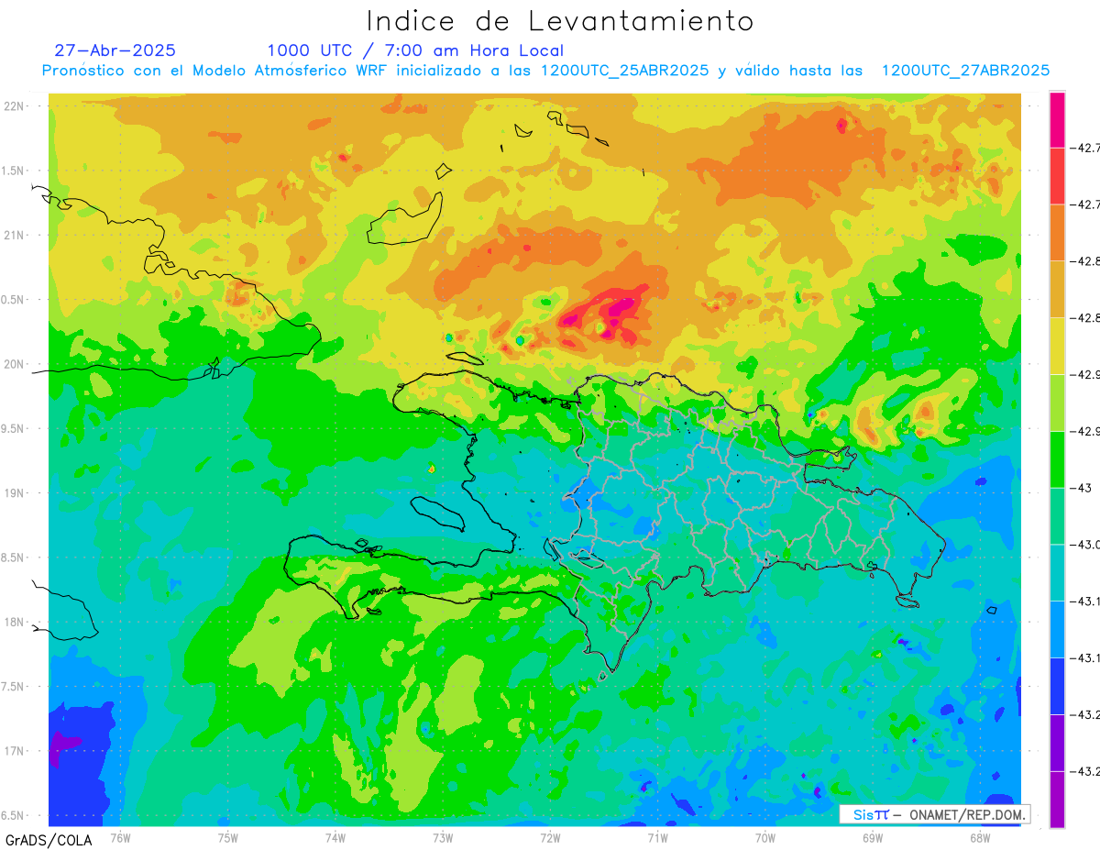Click the yellow swatch in the color legend
1100x850 pixels.
tap(1057, 346)
